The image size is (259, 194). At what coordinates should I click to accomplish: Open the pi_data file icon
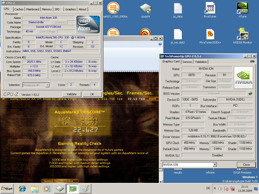178,10
